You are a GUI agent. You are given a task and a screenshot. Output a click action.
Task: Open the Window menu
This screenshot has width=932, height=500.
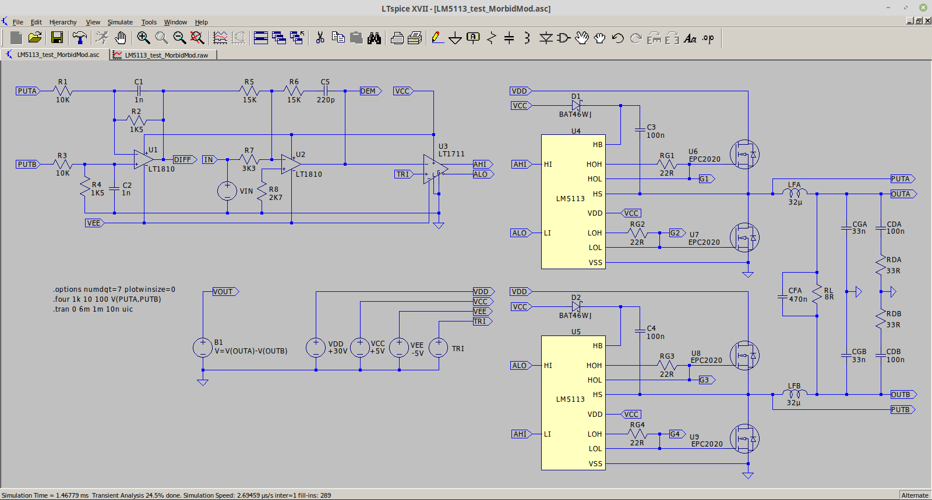coord(175,22)
